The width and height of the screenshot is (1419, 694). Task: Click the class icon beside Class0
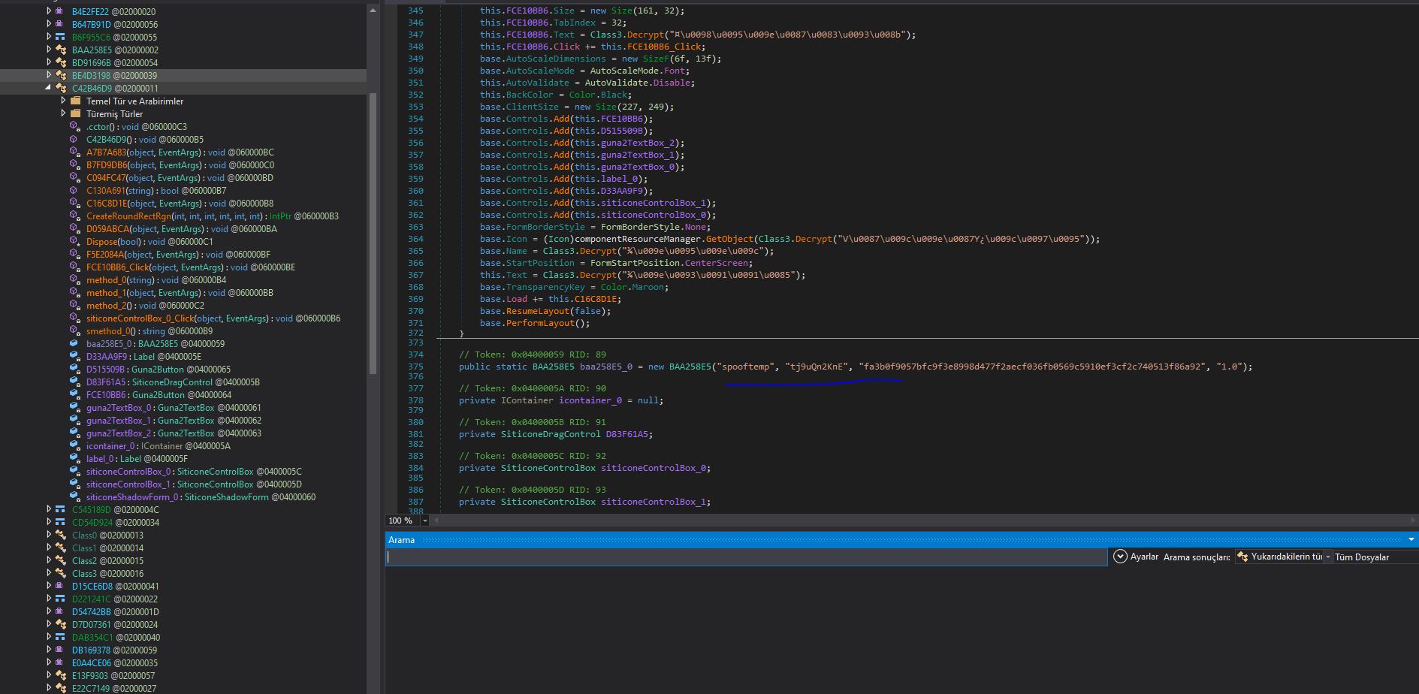[x=60, y=536]
